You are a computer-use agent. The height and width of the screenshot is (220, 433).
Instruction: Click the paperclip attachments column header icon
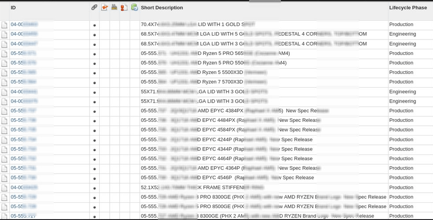point(94,7)
